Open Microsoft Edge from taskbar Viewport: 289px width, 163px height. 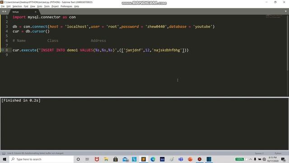[x=153, y=159]
